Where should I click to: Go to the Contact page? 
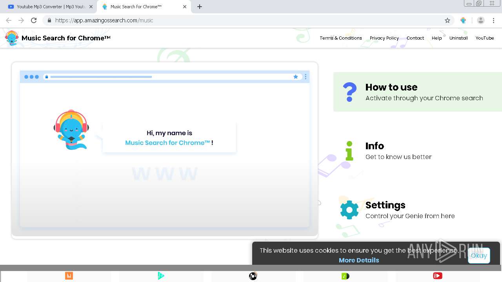point(415,38)
